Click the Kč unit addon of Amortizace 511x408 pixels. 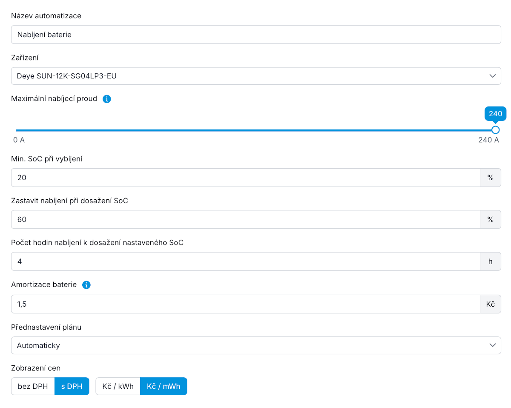[x=491, y=304]
